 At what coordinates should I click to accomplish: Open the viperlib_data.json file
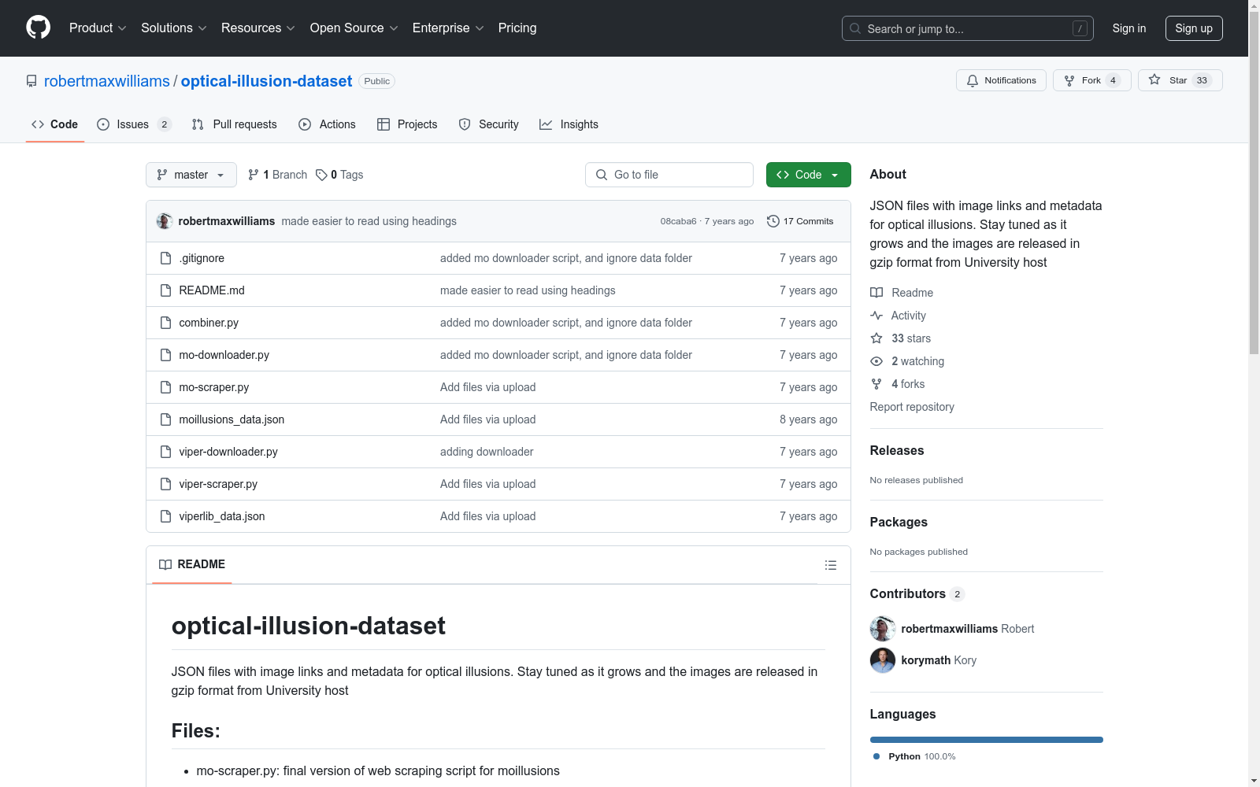click(222, 516)
